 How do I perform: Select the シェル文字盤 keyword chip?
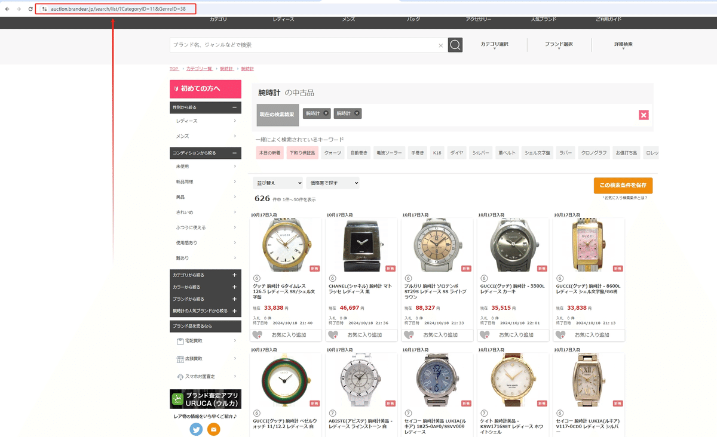[538, 153]
